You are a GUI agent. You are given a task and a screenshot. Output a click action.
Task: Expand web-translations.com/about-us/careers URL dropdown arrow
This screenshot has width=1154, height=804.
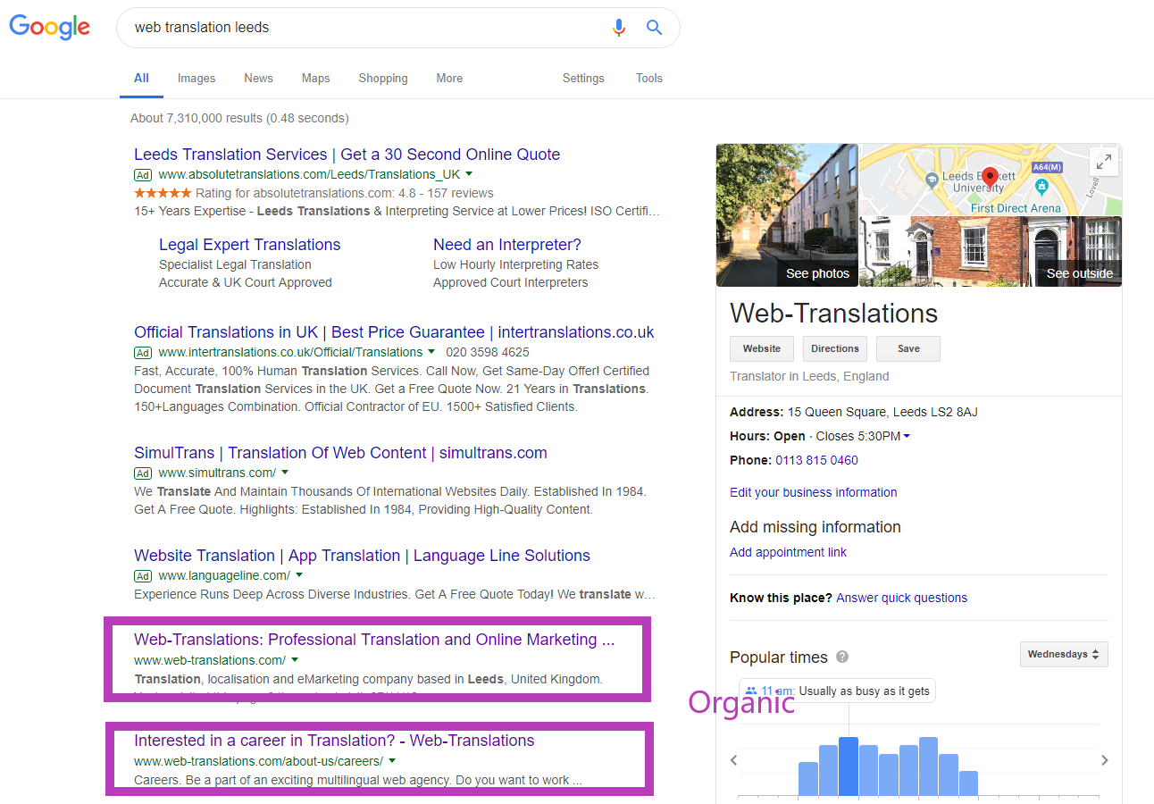(392, 761)
